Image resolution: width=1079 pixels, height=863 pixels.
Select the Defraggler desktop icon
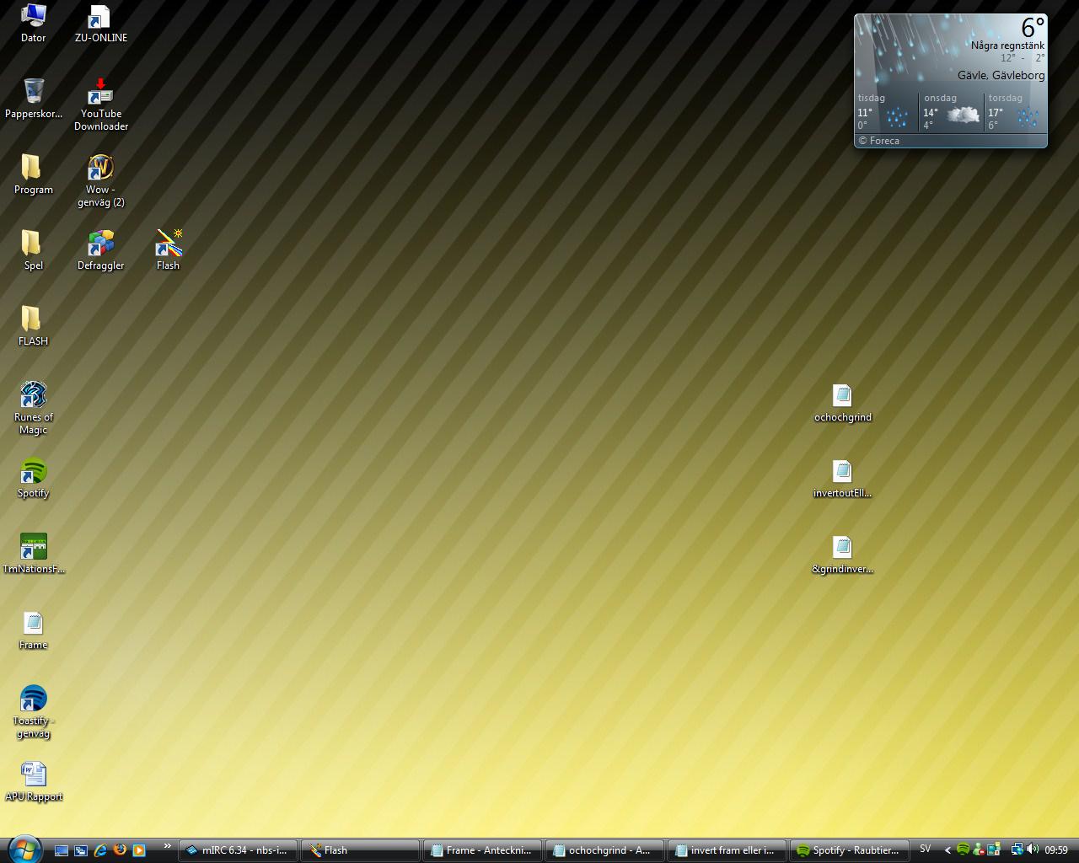click(100, 250)
